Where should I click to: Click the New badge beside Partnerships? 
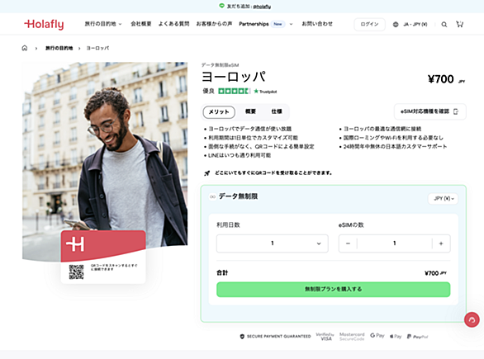coord(278,24)
